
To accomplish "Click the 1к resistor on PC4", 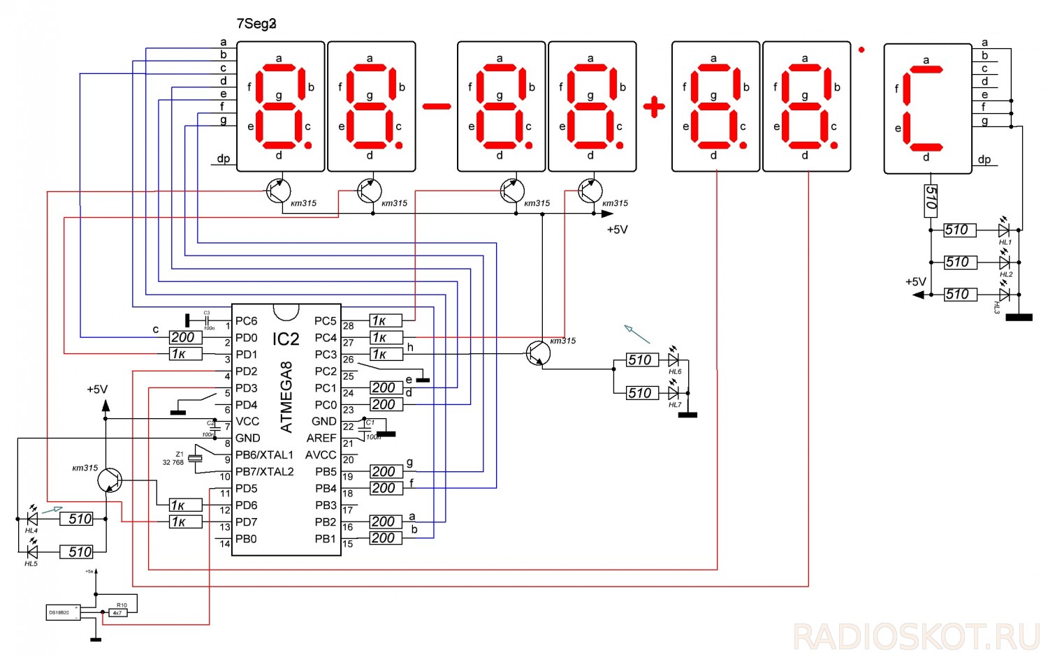I will (x=386, y=337).
